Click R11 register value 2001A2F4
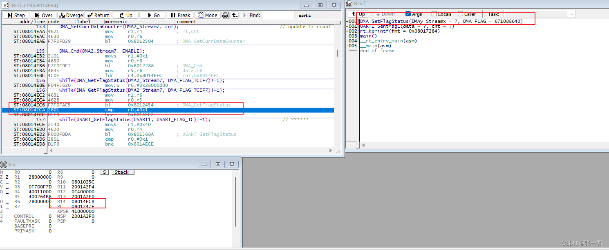This screenshot has width=609, height=250. point(83,187)
